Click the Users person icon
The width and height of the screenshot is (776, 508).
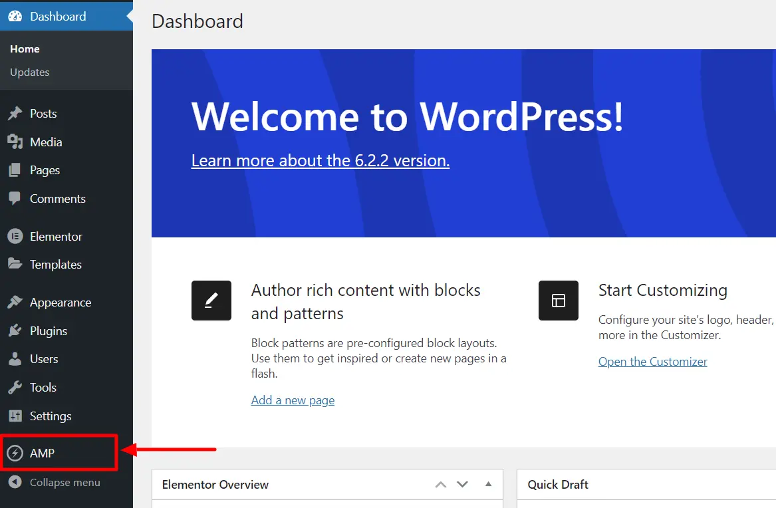[x=15, y=359]
